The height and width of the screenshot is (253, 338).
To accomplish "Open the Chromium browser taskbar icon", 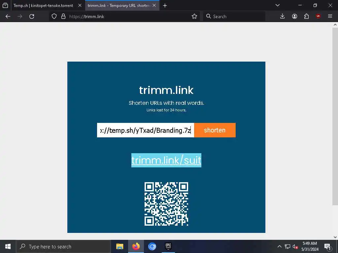I will click(152, 246).
